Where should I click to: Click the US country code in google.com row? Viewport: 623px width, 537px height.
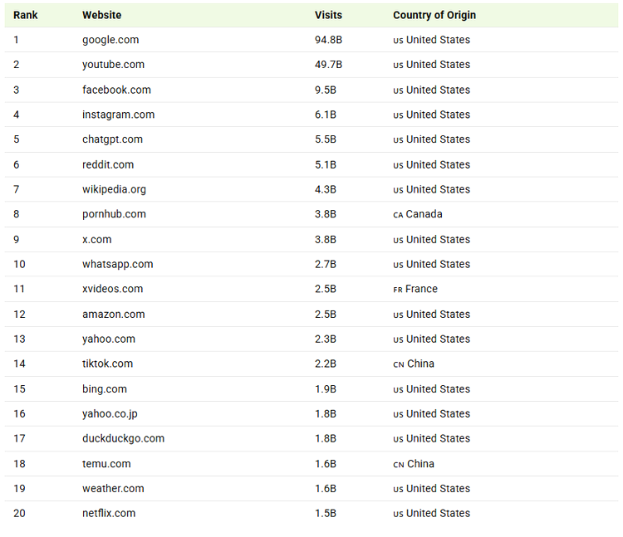click(398, 41)
